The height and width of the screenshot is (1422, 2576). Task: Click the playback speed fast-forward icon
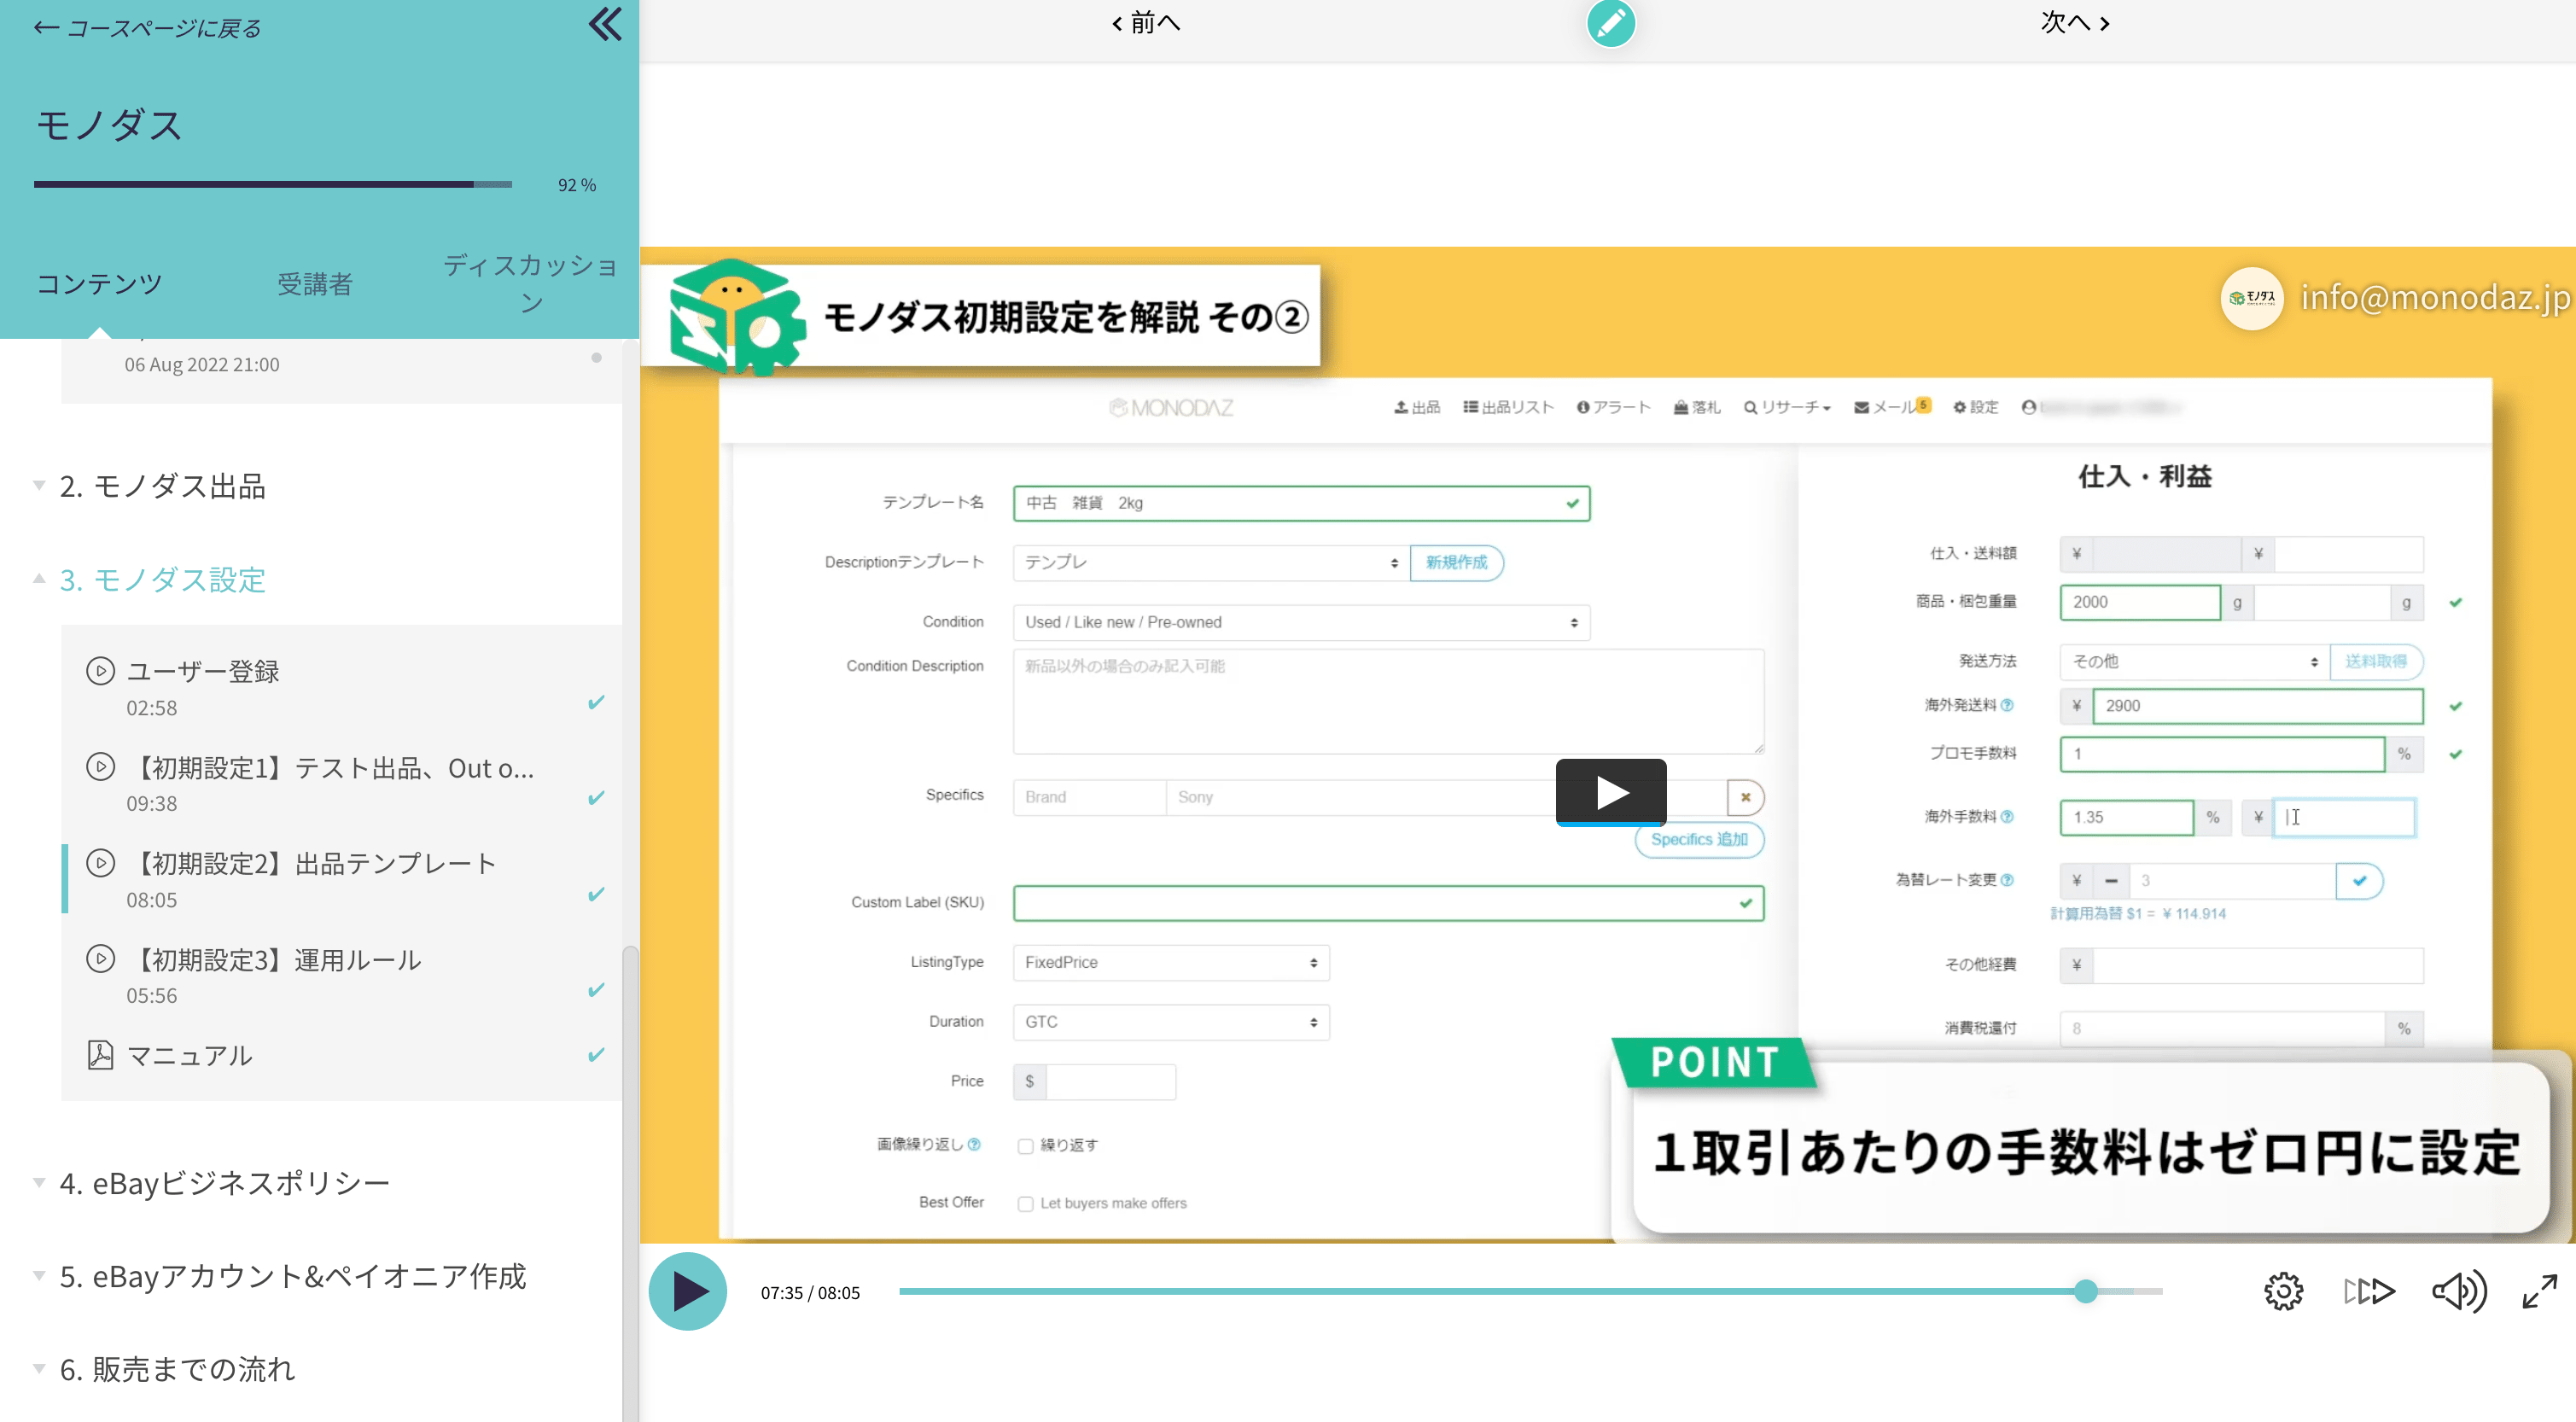pyautogui.click(x=2369, y=1291)
